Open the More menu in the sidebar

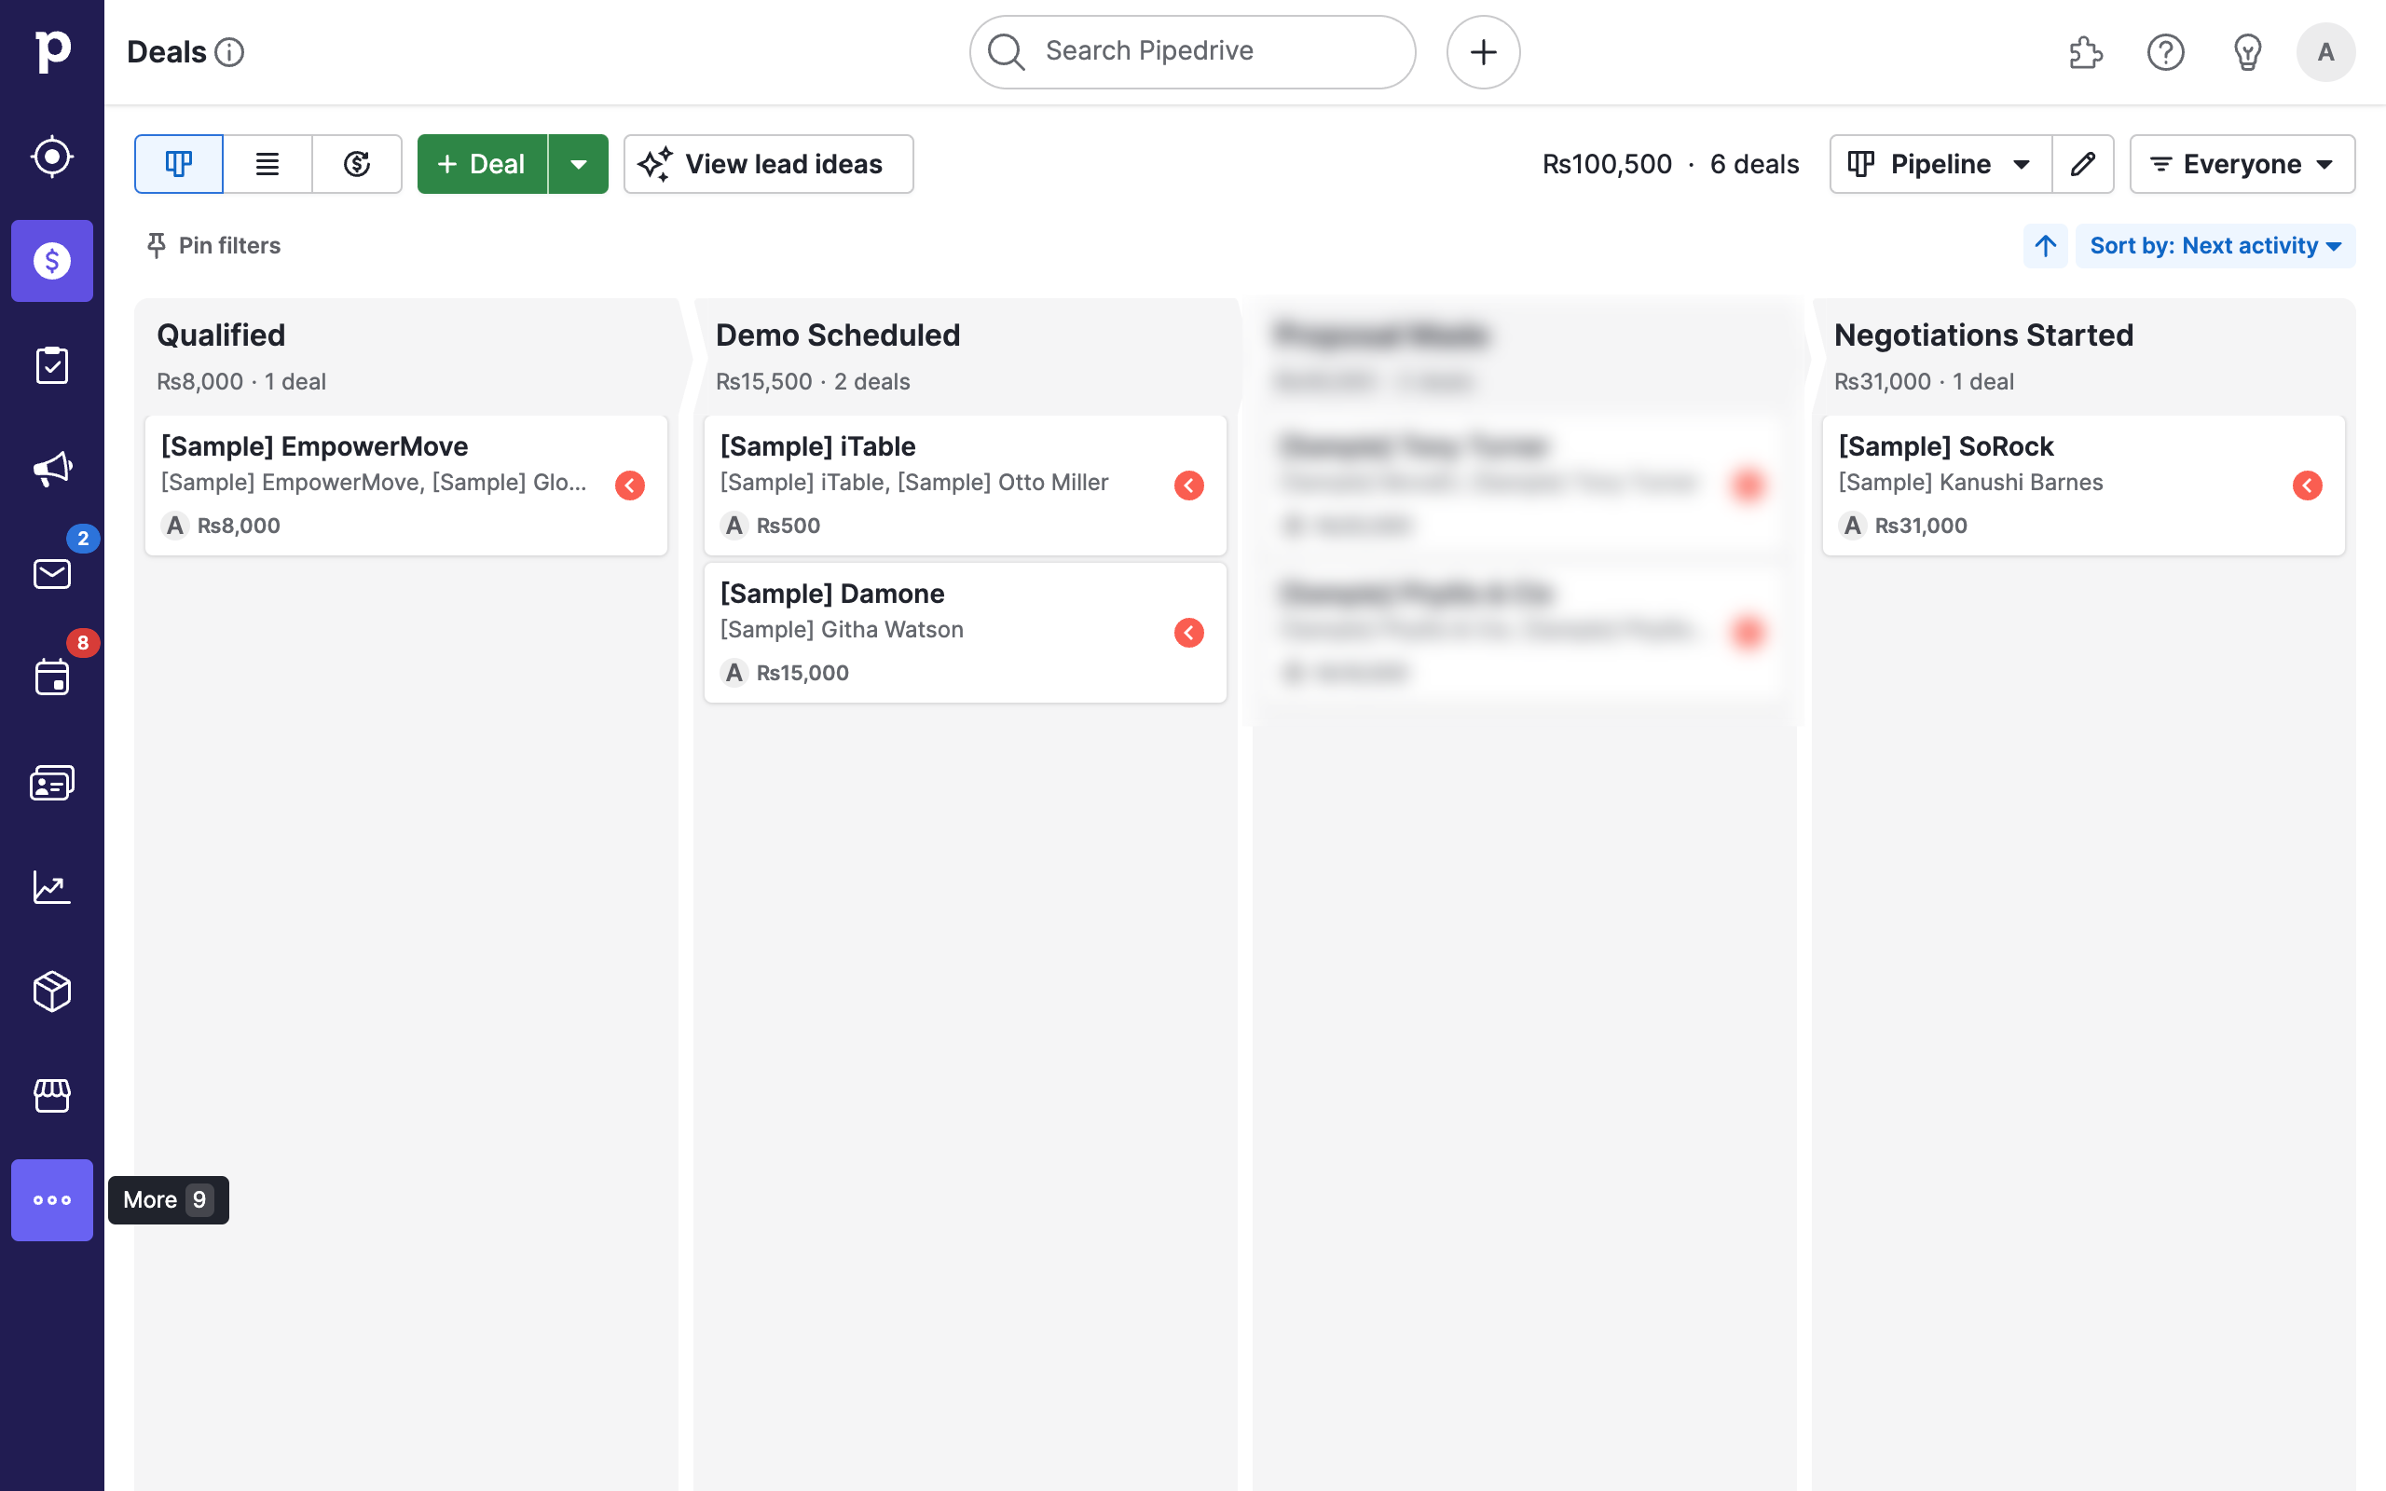51,1200
